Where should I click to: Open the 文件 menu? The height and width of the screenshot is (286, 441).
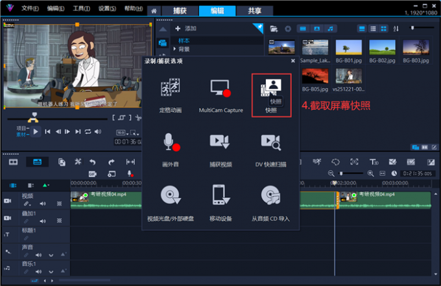(30, 8)
